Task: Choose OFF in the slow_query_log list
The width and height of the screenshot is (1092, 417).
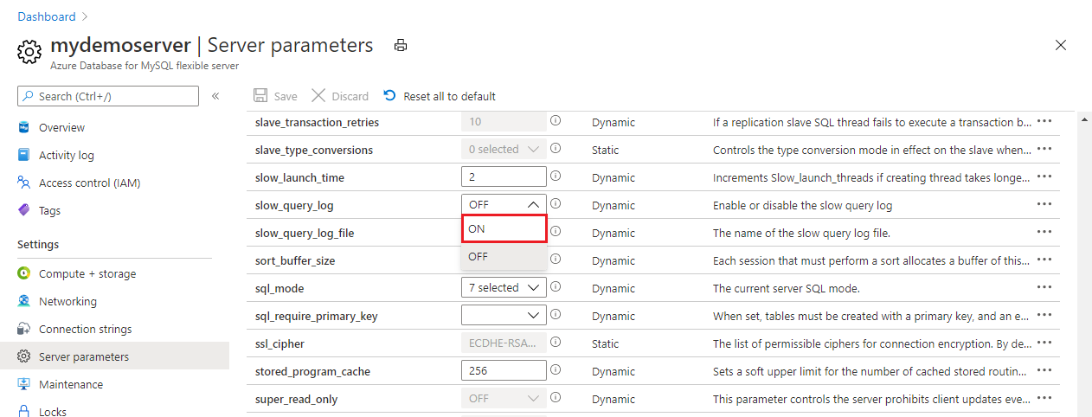Action: tap(504, 256)
